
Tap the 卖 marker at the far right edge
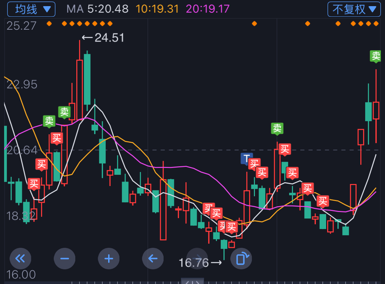click(376, 56)
